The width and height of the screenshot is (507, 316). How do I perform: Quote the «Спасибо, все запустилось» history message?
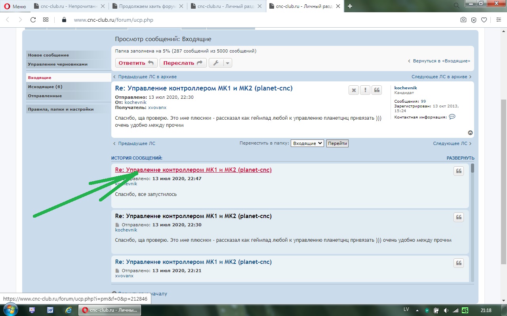click(459, 171)
